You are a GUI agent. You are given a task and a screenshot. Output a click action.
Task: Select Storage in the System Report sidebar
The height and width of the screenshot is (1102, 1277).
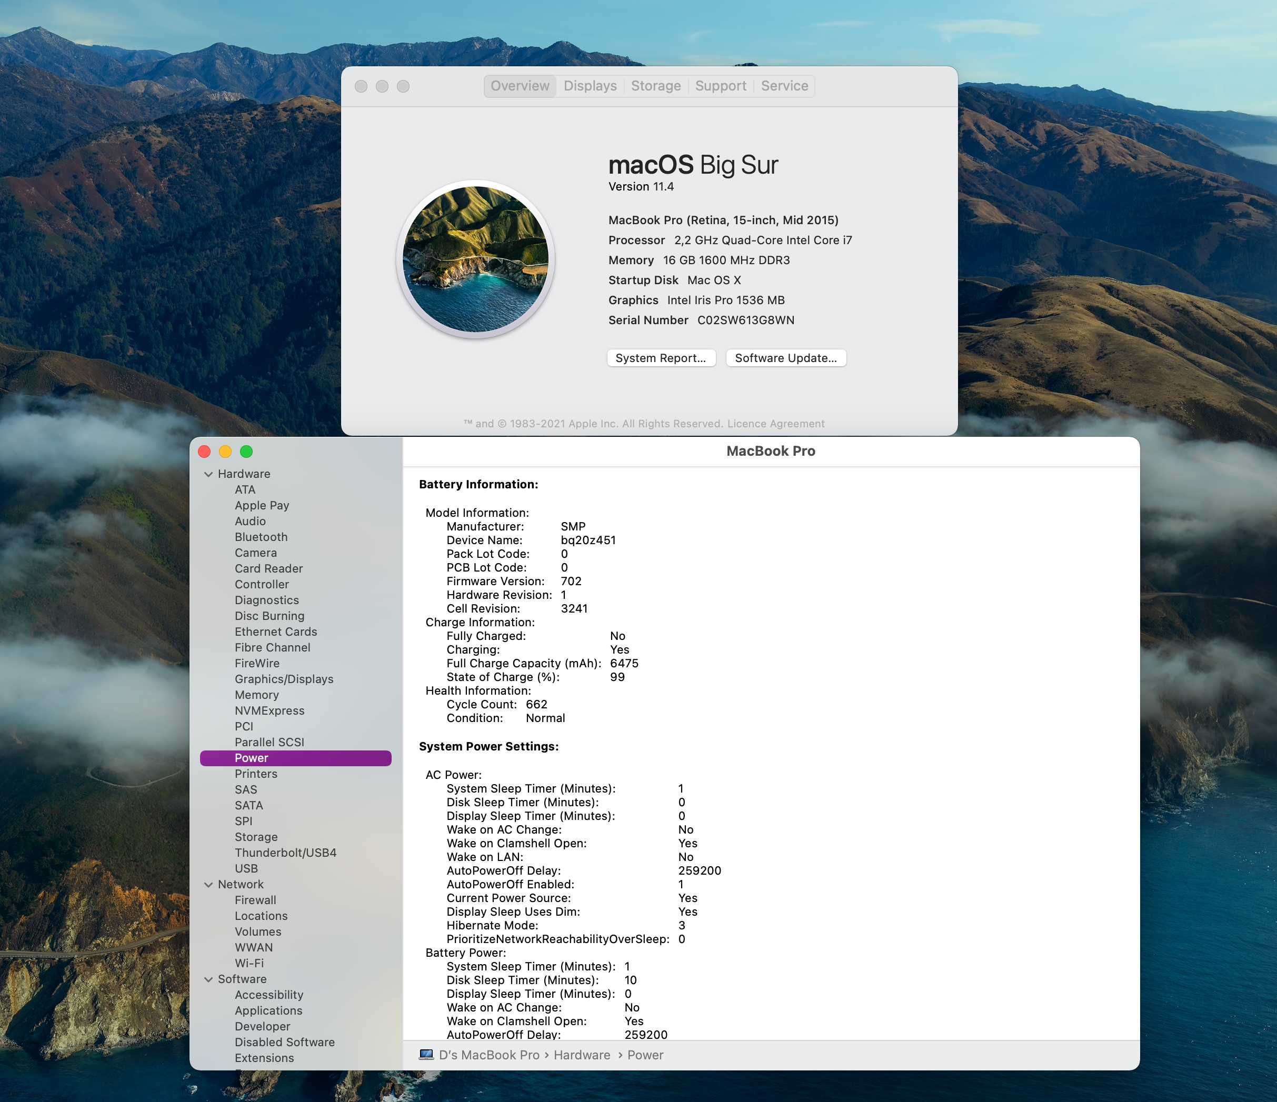click(256, 838)
